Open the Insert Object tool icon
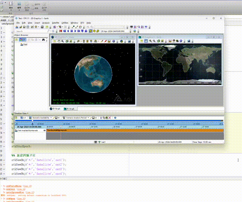Viewport: 242px width, 202px height. 32,27
